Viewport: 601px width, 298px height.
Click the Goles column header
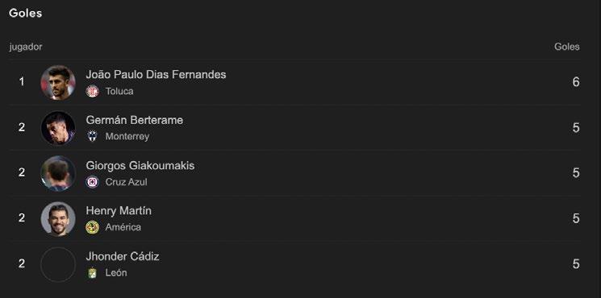click(x=567, y=47)
